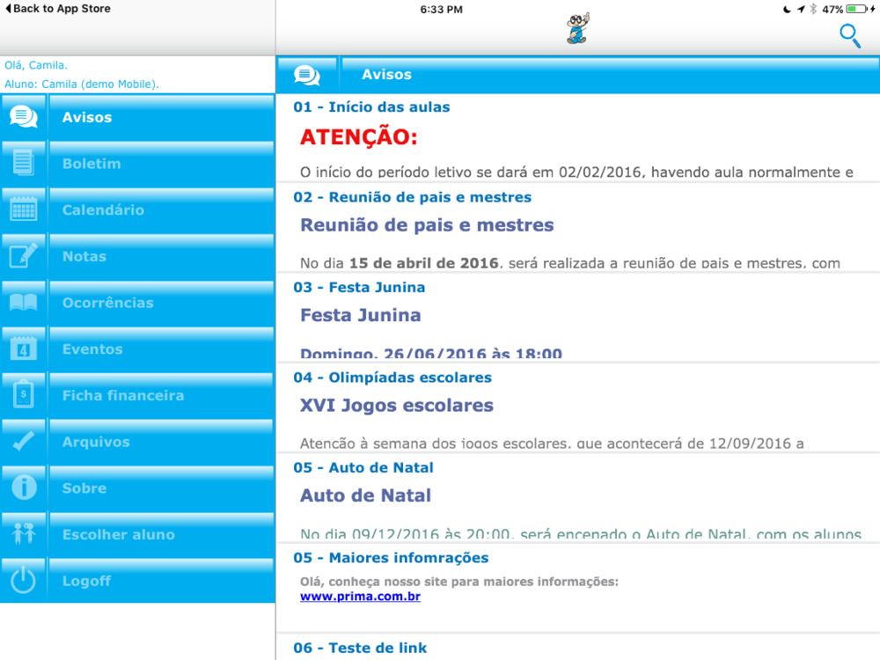The height and width of the screenshot is (660, 880).
Task: Select the Boletim menu label
Action: (x=92, y=164)
